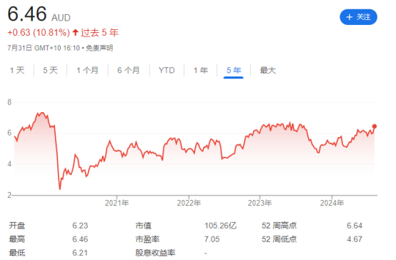Image resolution: width=396 pixels, height=260 pixels.
Task: Select the active 5 年 tab
Action: [234, 70]
